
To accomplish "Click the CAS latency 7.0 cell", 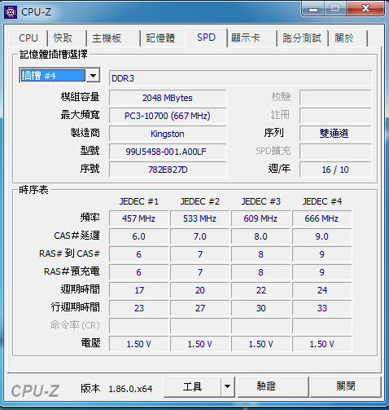I will point(199,236).
